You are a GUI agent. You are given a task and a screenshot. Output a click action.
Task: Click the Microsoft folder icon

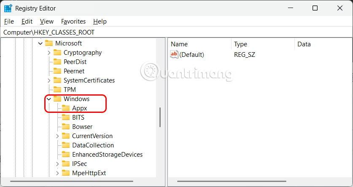49,43
